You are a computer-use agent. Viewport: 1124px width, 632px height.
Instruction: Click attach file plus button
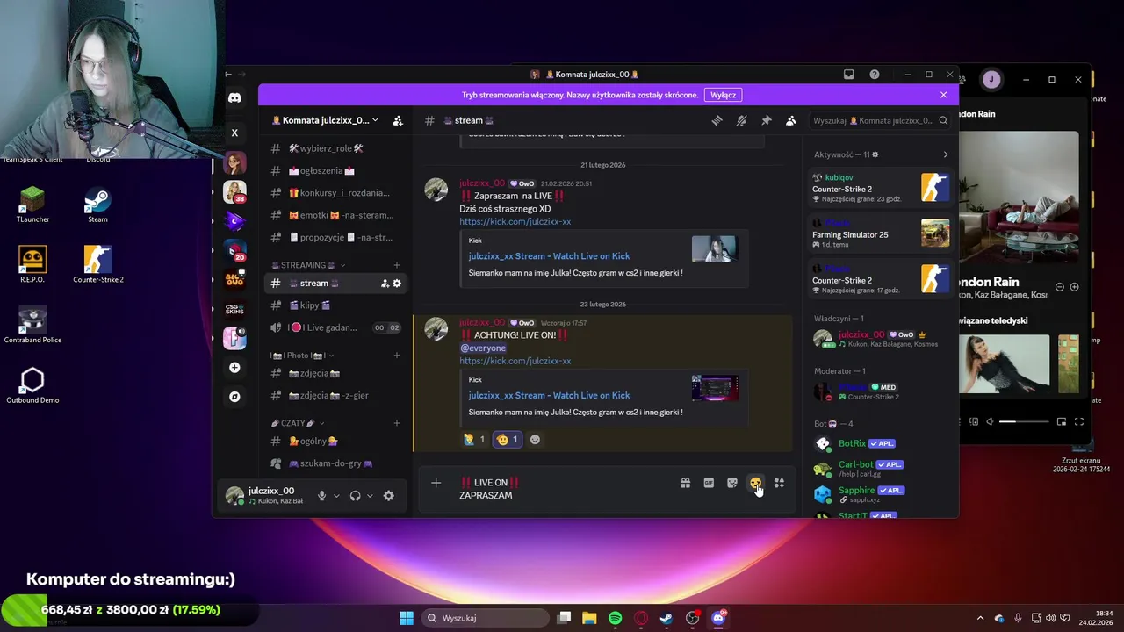436,483
